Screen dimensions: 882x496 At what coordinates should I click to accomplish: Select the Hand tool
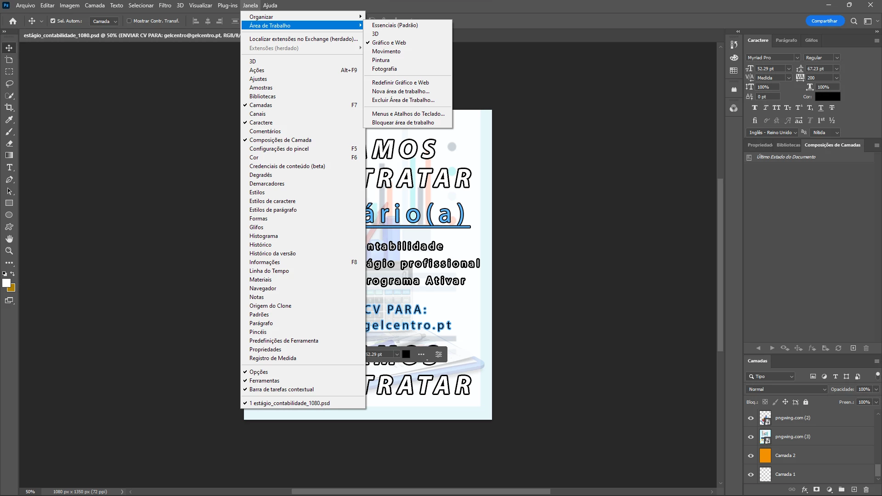9,239
